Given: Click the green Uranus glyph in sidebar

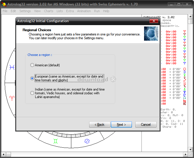Looking at the screenshot, I should tap(184, 89).
